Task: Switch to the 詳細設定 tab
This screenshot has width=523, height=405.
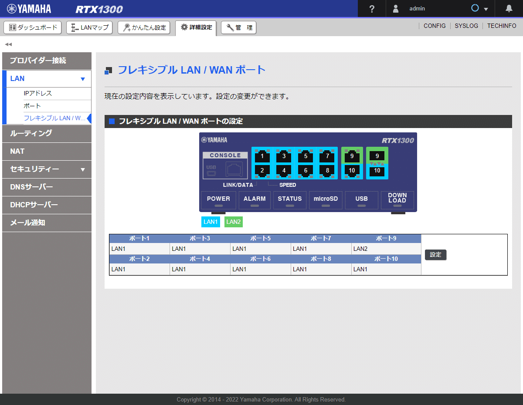Action: [x=196, y=27]
